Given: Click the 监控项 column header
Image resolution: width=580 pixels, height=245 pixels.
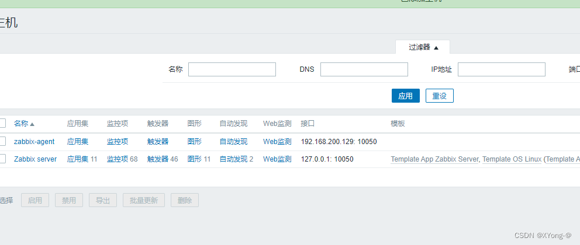Looking at the screenshot, I should coord(118,124).
